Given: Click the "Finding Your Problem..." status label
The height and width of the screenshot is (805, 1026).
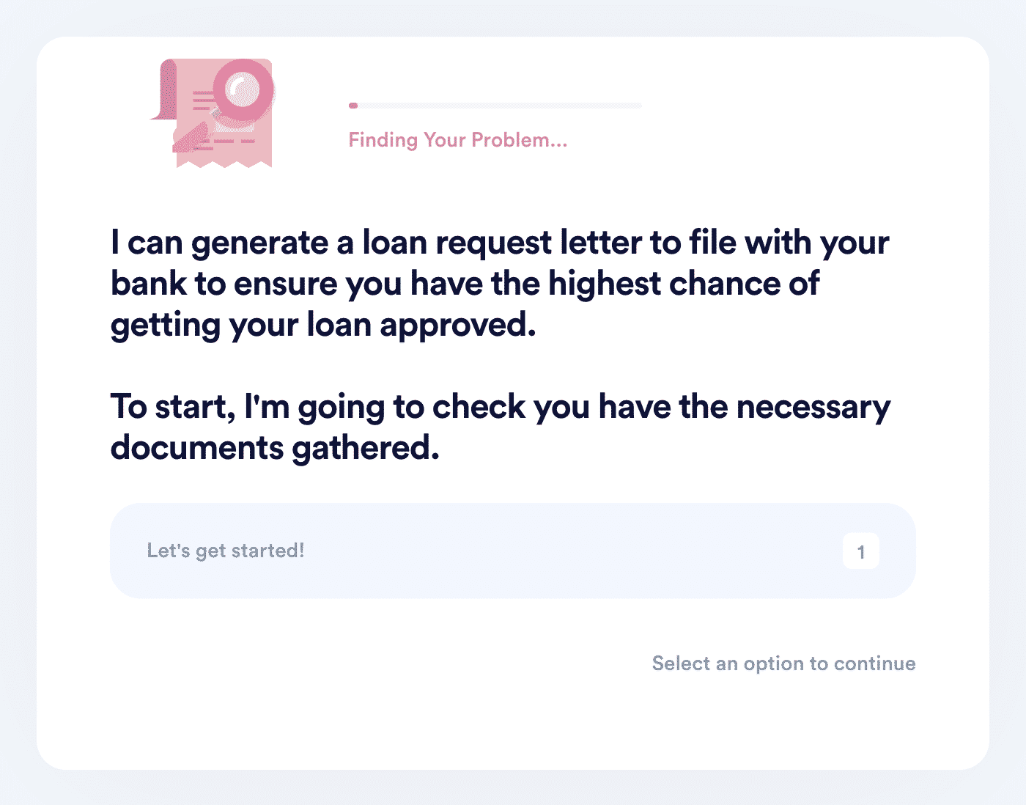Looking at the screenshot, I should (x=458, y=140).
